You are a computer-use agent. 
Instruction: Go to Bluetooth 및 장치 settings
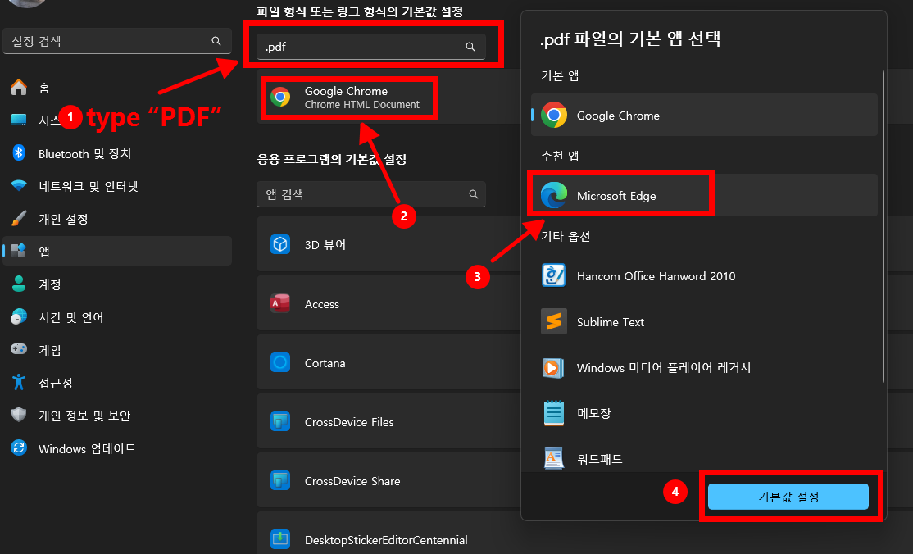tap(84, 153)
